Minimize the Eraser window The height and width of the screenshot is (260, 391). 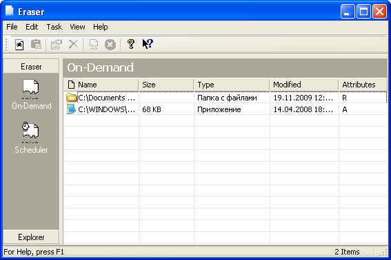(x=348, y=12)
